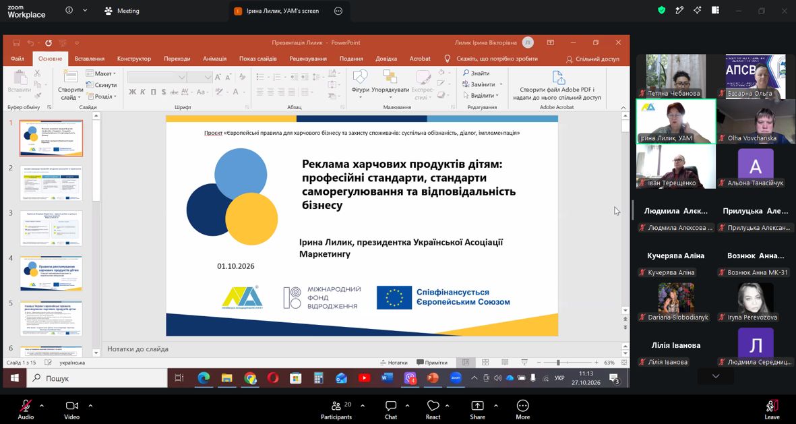796x424 pixels.
Task: Open the React heart menu
Action: pyautogui.click(x=433, y=405)
